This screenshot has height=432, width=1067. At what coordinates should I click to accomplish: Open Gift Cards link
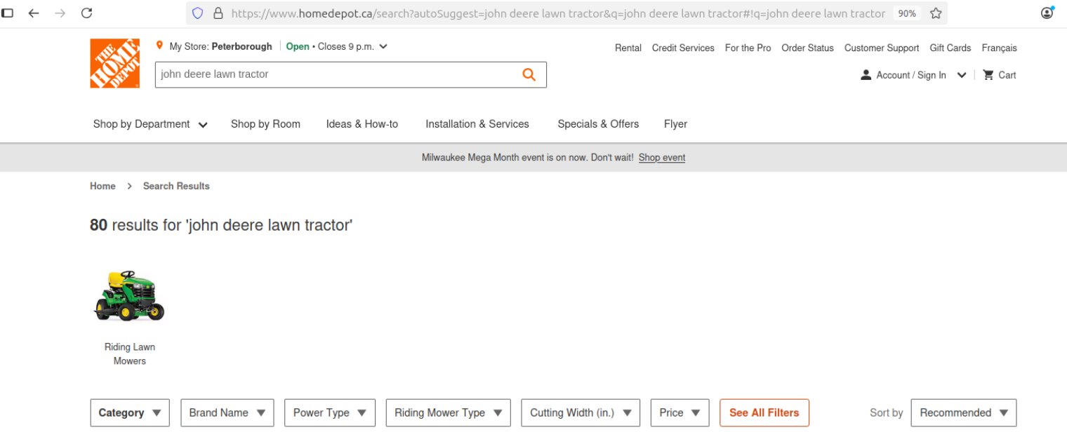click(950, 48)
